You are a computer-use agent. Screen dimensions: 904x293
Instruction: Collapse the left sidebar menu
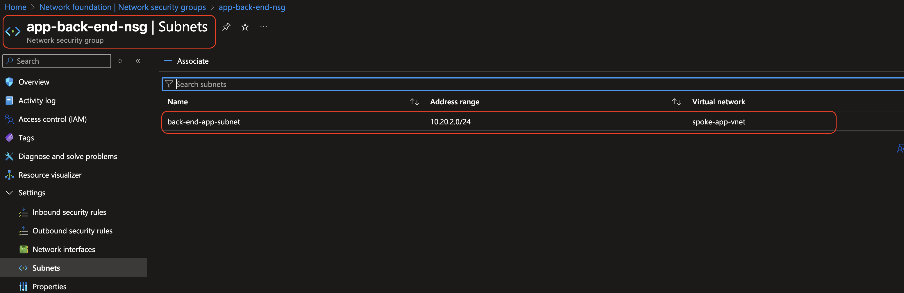(x=137, y=61)
